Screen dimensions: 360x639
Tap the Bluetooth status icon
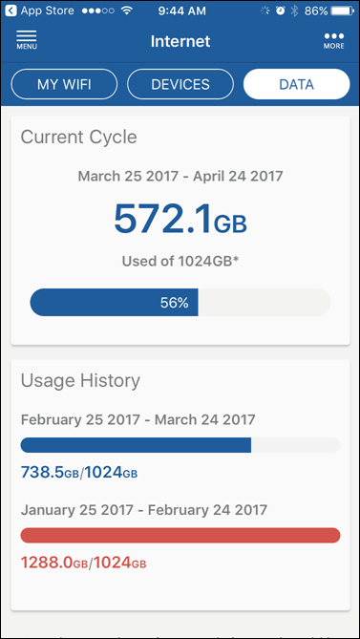(294, 11)
